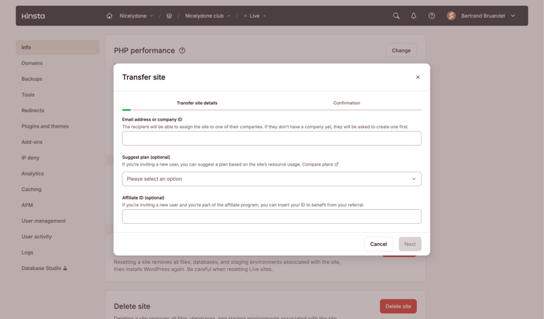Expand the Nicelydone club site dropdown
This screenshot has height=319, width=544.
(x=207, y=16)
